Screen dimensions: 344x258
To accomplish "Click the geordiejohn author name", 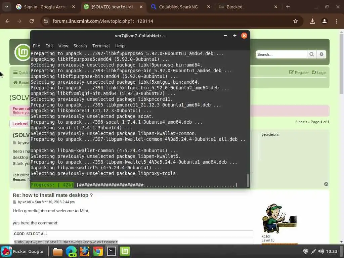I will point(270,134).
